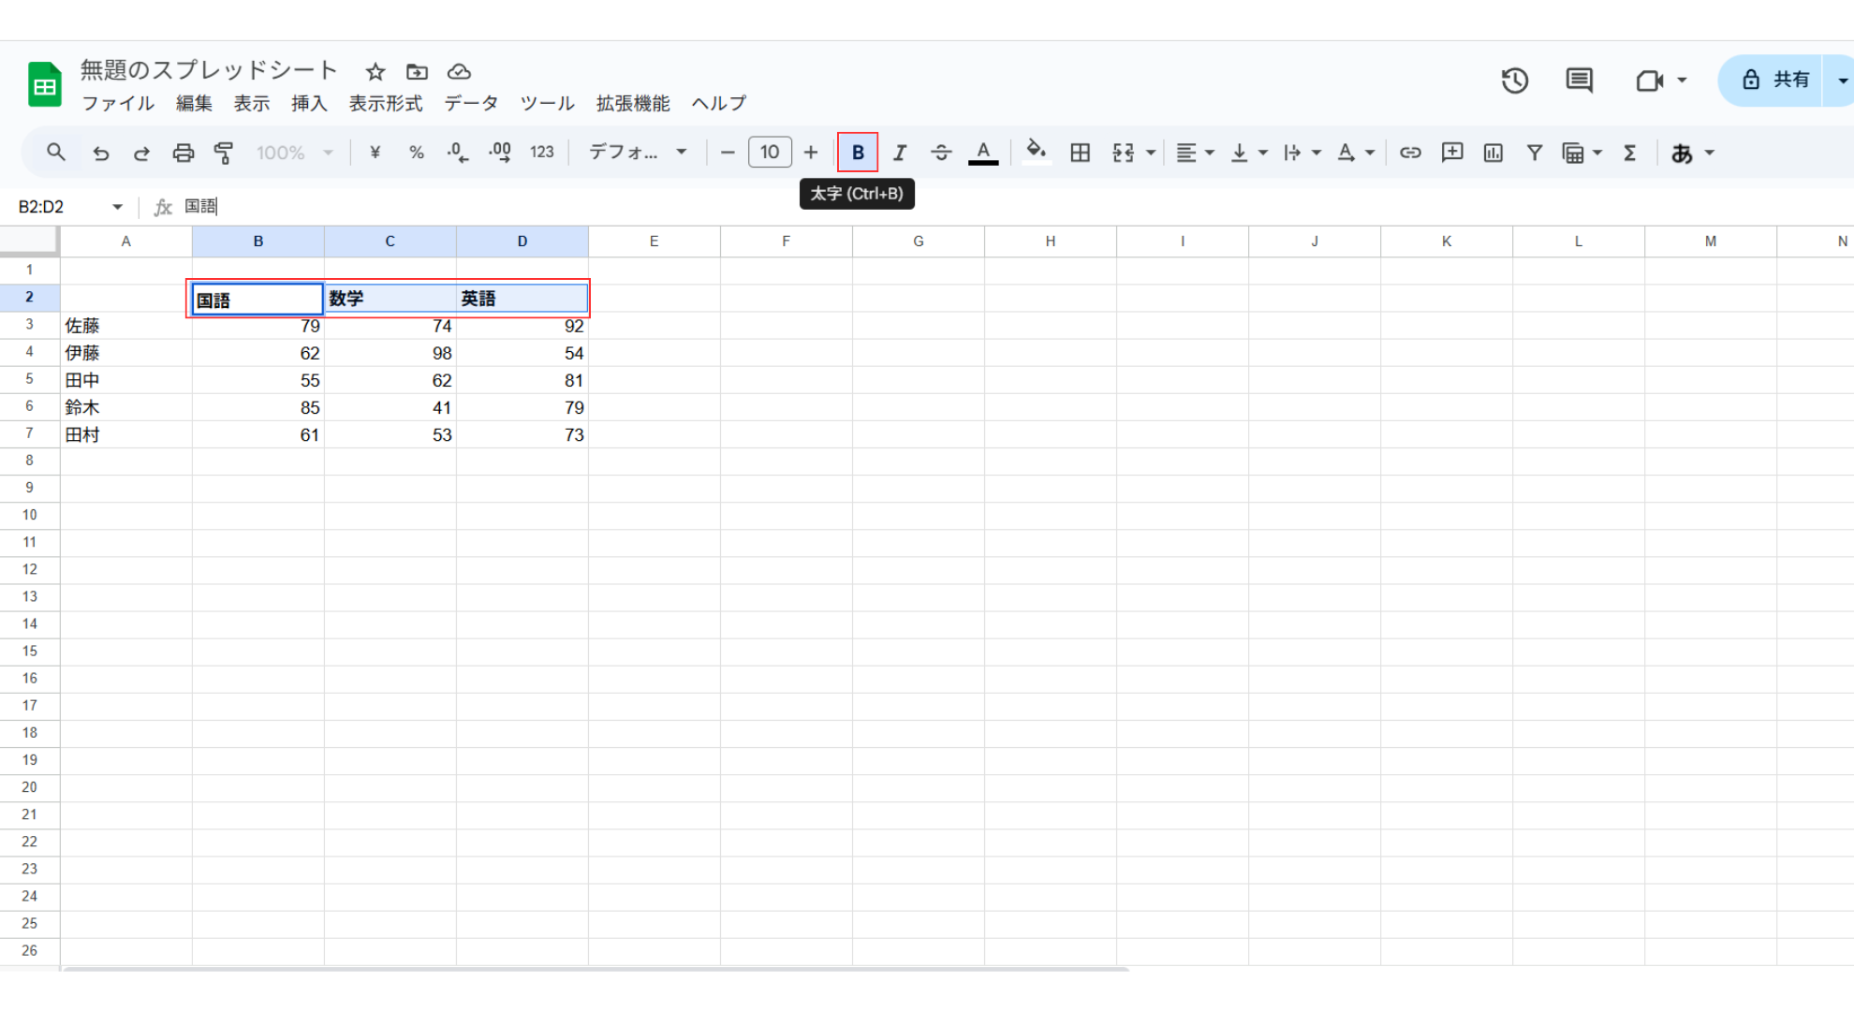This screenshot has height=1011, width=1854.
Task: View cloud save status icon
Action: tap(459, 72)
